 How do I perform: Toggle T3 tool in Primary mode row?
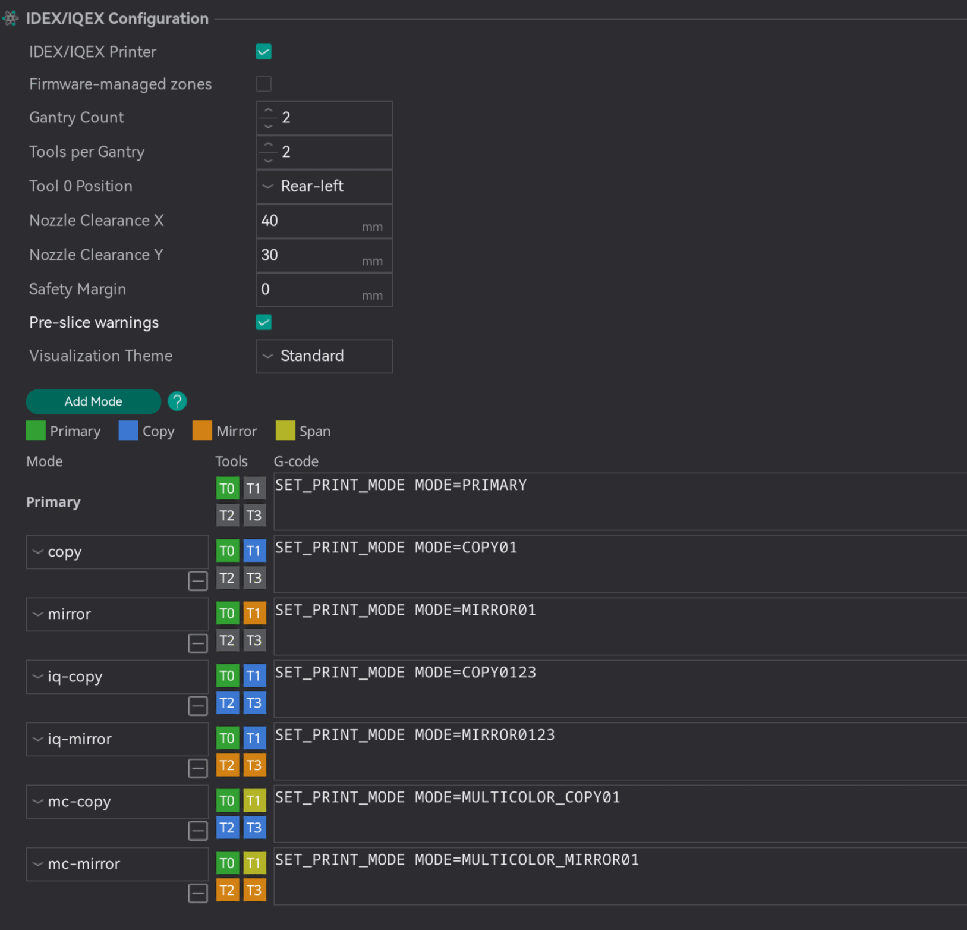254,516
